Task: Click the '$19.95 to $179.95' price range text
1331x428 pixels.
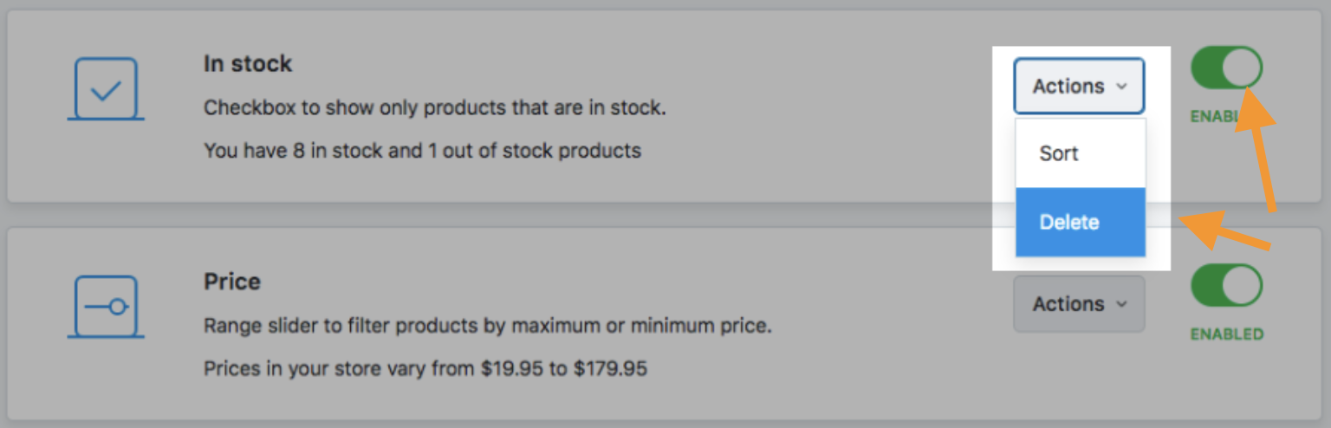Action: pyautogui.click(x=564, y=369)
